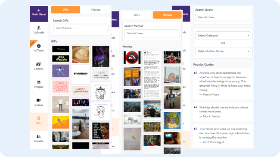The height and width of the screenshot is (157, 280).
Task: Focus the Search GIFs input field
Action: click(x=81, y=28)
